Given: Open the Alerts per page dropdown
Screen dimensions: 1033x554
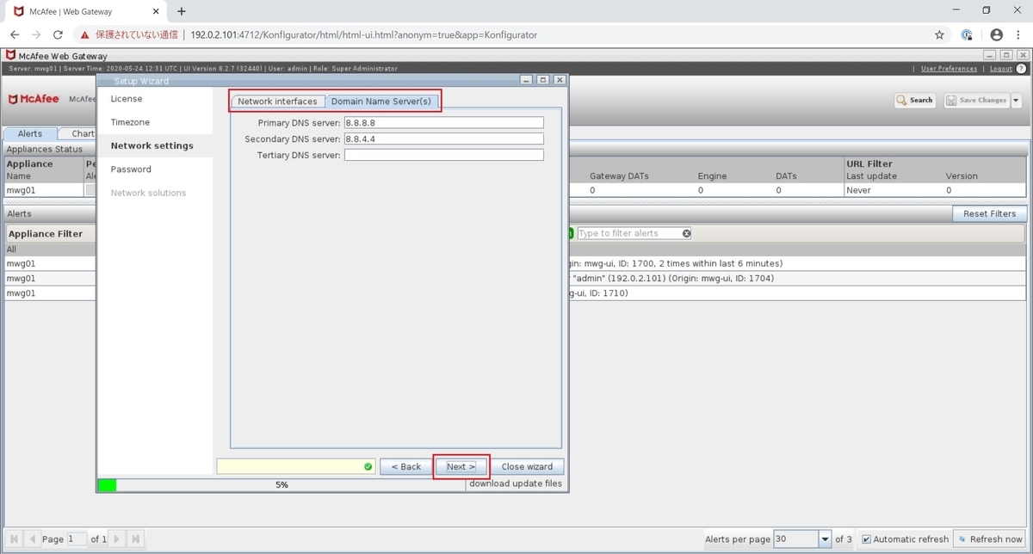Looking at the screenshot, I should point(825,539).
